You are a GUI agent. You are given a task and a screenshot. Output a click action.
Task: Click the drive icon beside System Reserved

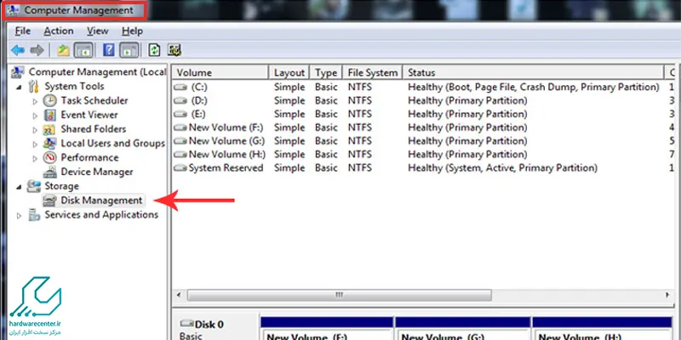[x=180, y=167]
